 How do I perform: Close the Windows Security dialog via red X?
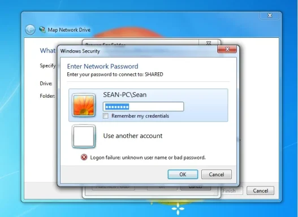tap(227, 49)
